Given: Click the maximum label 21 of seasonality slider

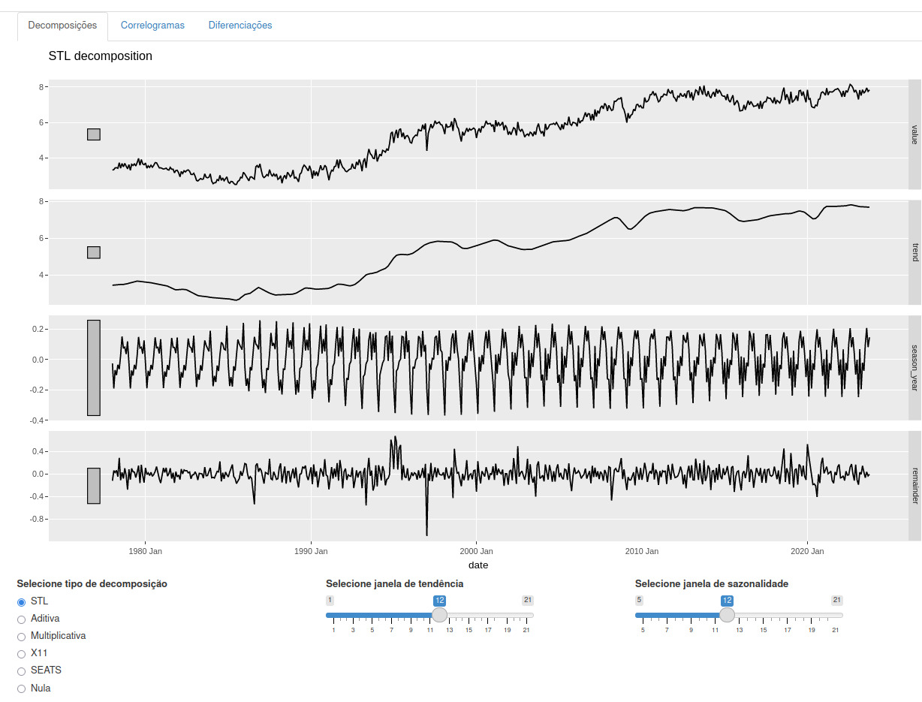Looking at the screenshot, I should tap(836, 600).
